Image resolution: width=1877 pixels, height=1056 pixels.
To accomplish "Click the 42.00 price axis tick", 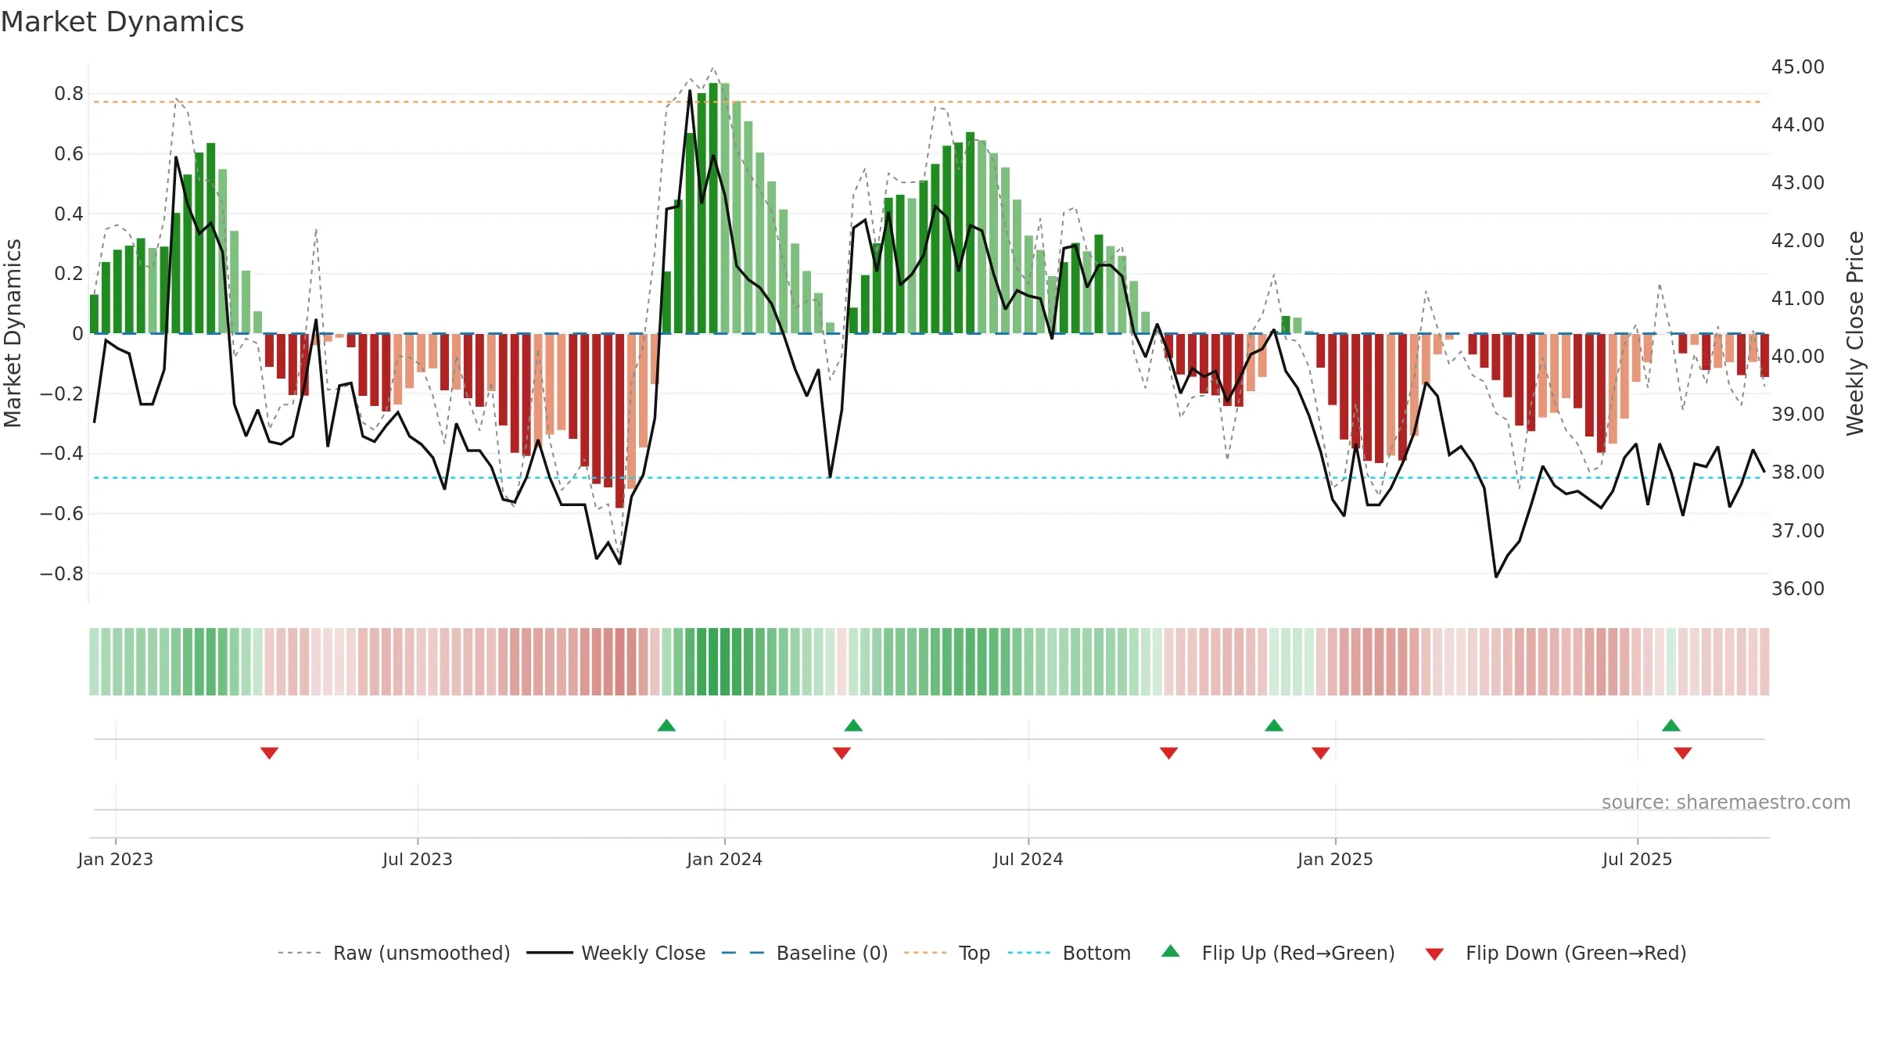I will 1797,241.
